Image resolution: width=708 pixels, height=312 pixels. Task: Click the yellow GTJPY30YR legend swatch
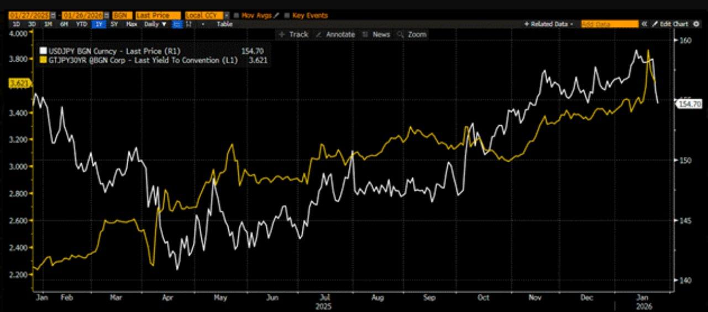(x=43, y=61)
